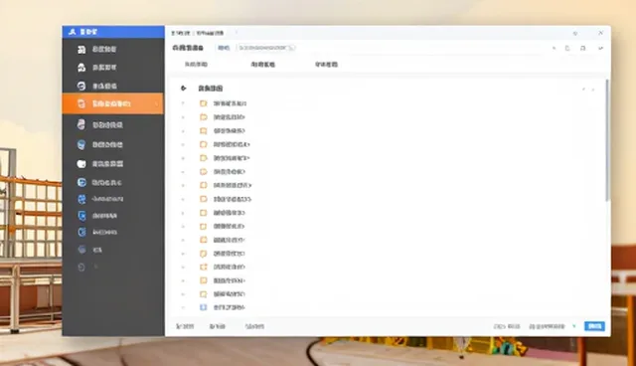The width and height of the screenshot is (636, 366).
Task: Switch to the leftmost tab under the panel title
Action: (x=196, y=64)
